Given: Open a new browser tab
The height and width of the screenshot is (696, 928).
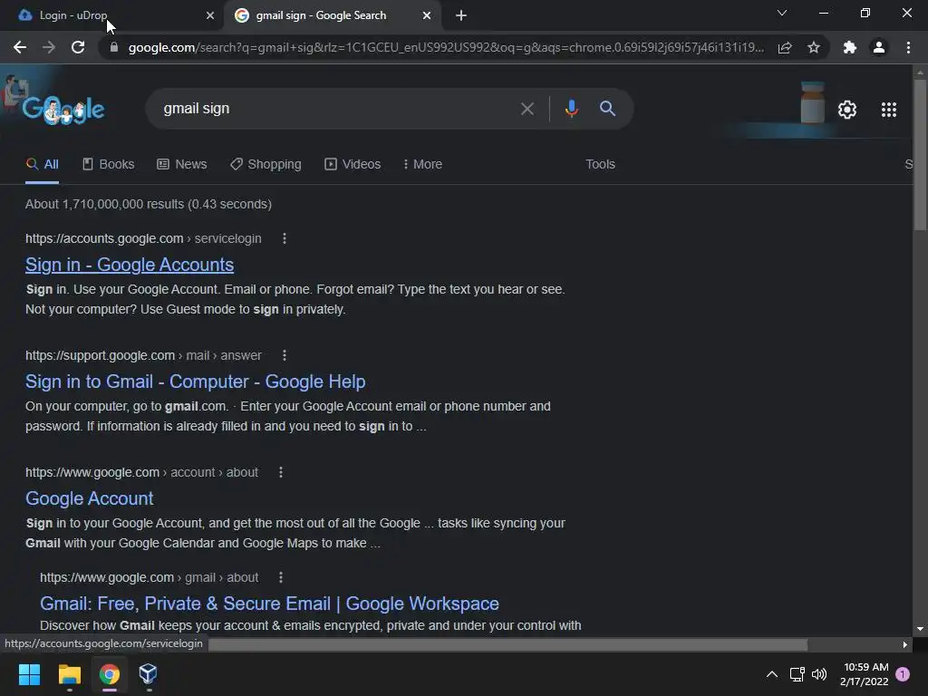Looking at the screenshot, I should click(x=461, y=15).
